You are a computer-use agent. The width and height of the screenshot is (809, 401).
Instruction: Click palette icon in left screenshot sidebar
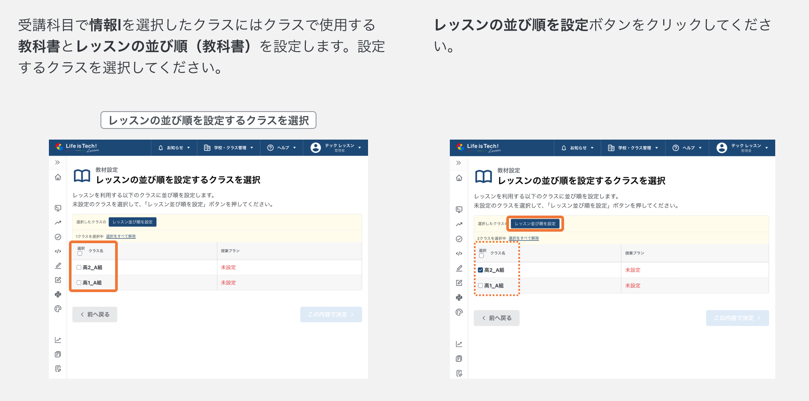[58, 309]
